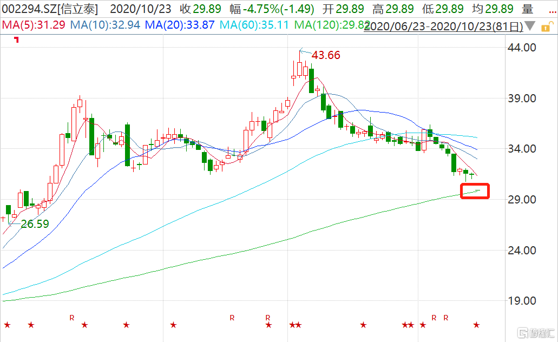The width and height of the screenshot is (558, 342).
Task: Click the leftmost red star event marker
Action: [x=7, y=325]
